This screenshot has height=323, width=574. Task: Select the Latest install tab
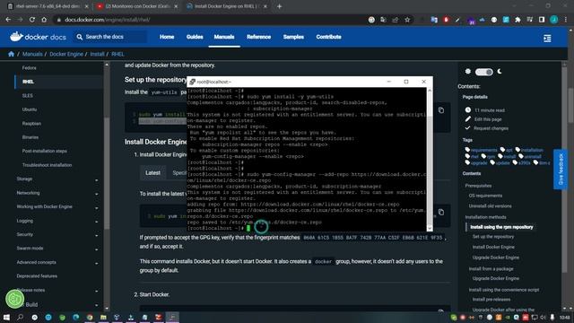point(152,172)
